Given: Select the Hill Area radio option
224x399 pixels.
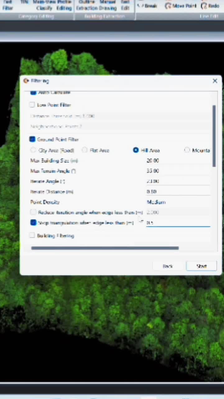Looking at the screenshot, I should (x=136, y=150).
